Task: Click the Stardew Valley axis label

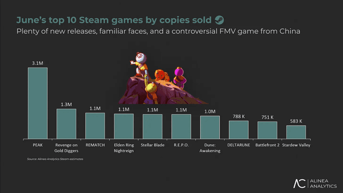Action: (x=296, y=145)
